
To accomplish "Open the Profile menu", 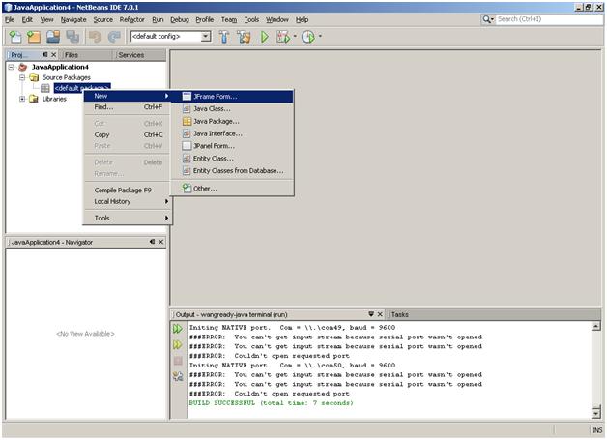I will click(x=204, y=19).
